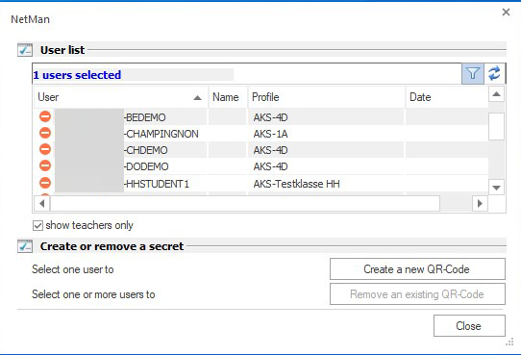Image resolution: width=521 pixels, height=355 pixels.
Task: Click the User list section header icon
Action: pos(25,50)
